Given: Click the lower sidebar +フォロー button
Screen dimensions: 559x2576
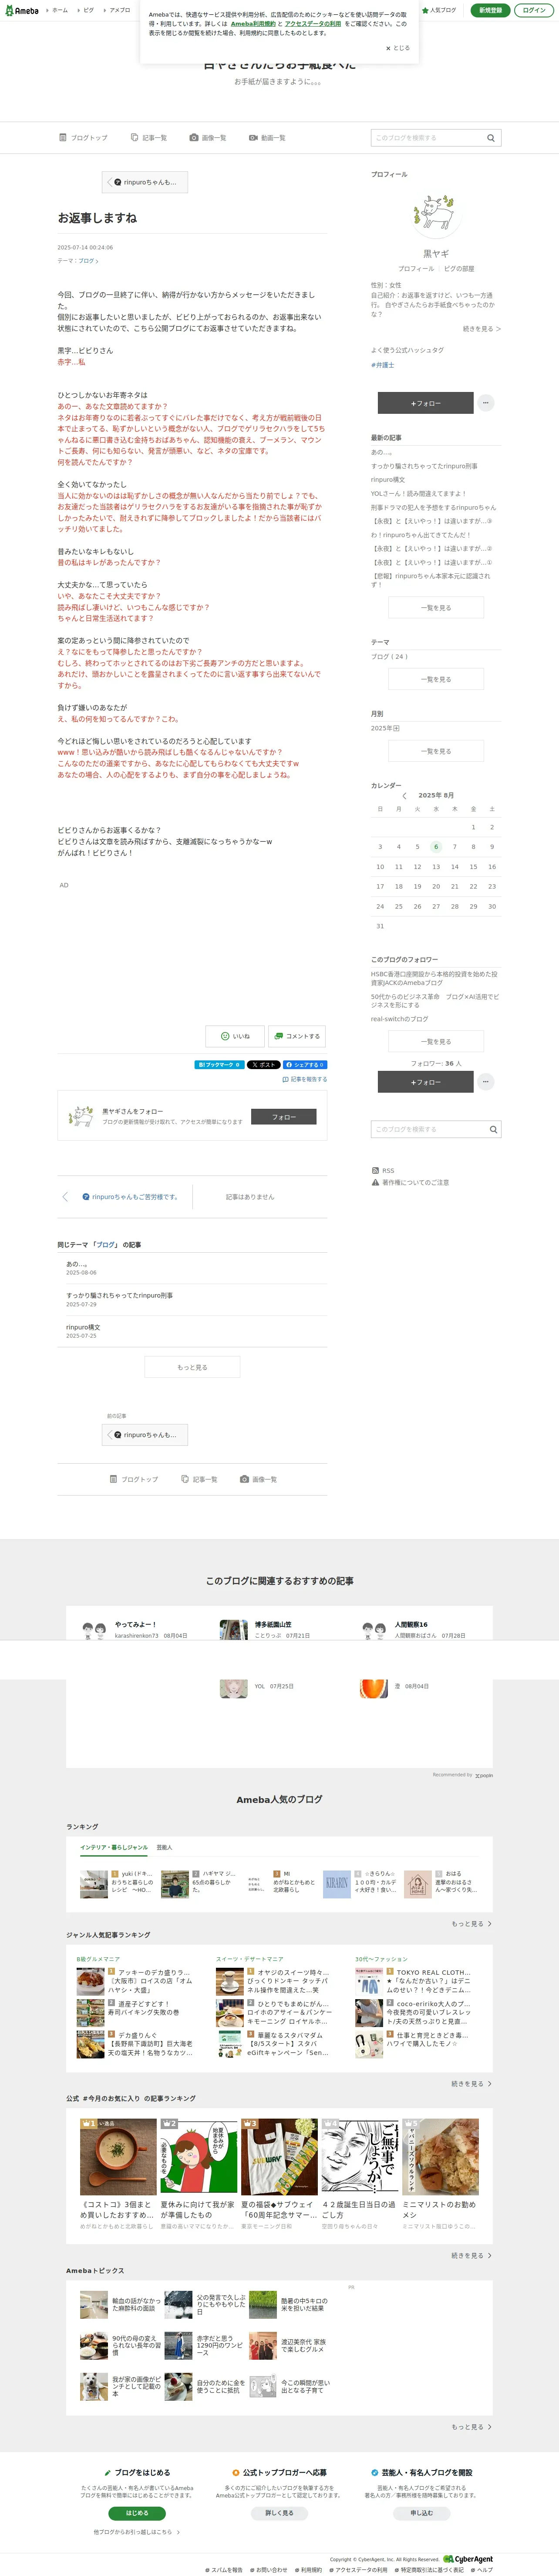Looking at the screenshot, I should tap(425, 1082).
